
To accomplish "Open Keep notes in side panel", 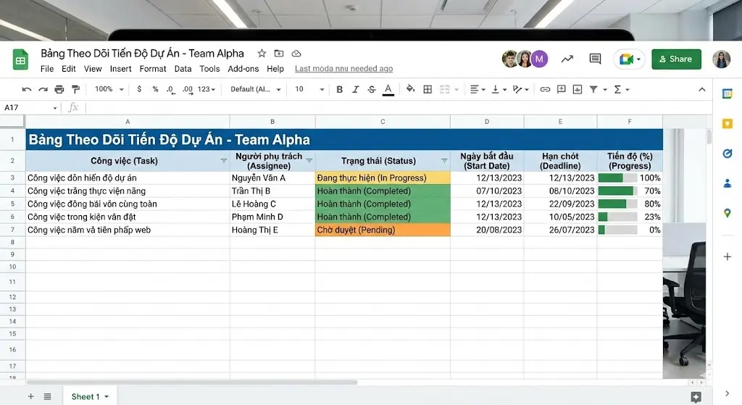I will (x=728, y=124).
